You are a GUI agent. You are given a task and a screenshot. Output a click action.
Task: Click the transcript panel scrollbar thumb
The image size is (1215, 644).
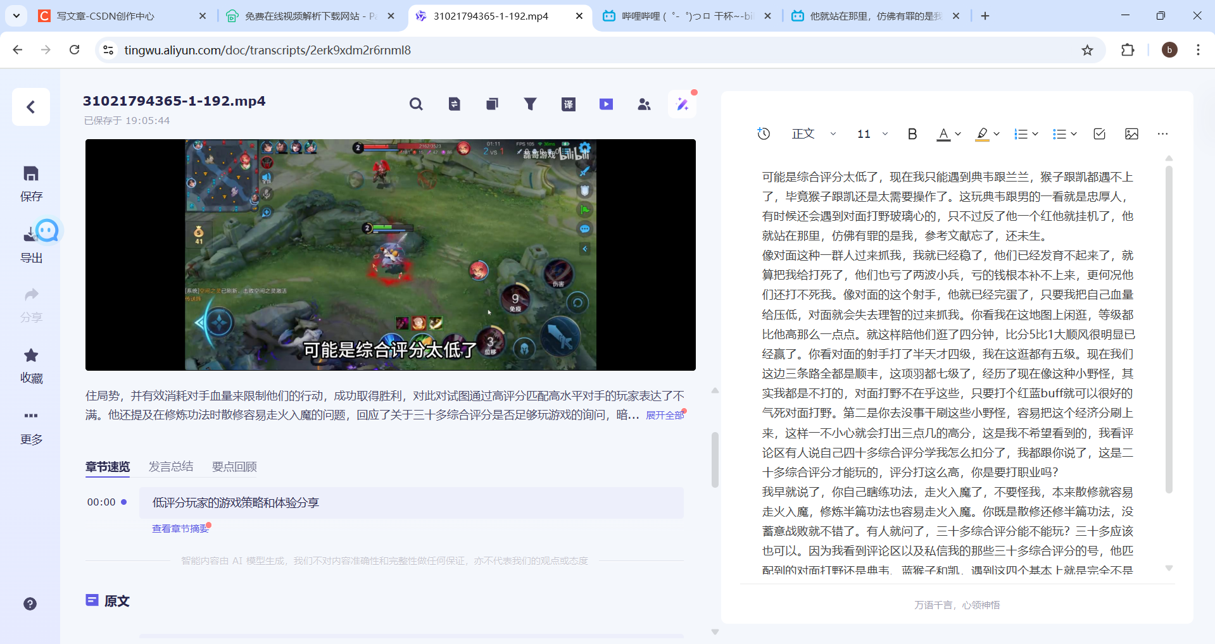point(715,460)
